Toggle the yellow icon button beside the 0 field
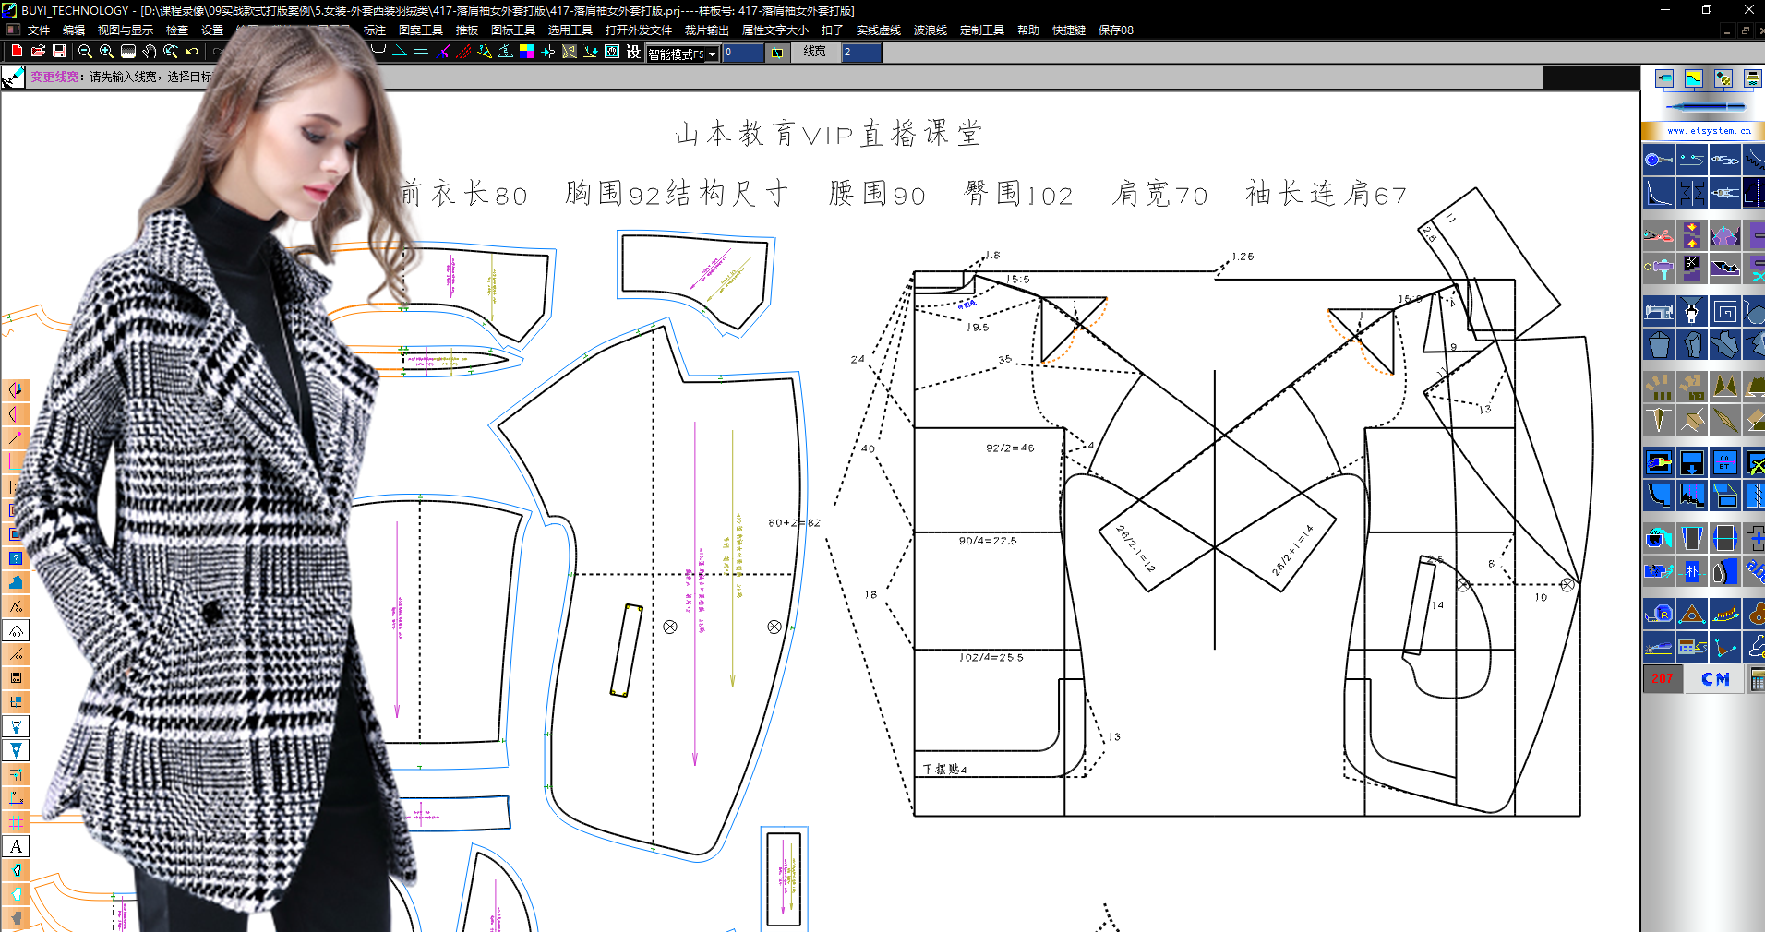Image resolution: width=1765 pixels, height=932 pixels. pyautogui.click(x=777, y=53)
